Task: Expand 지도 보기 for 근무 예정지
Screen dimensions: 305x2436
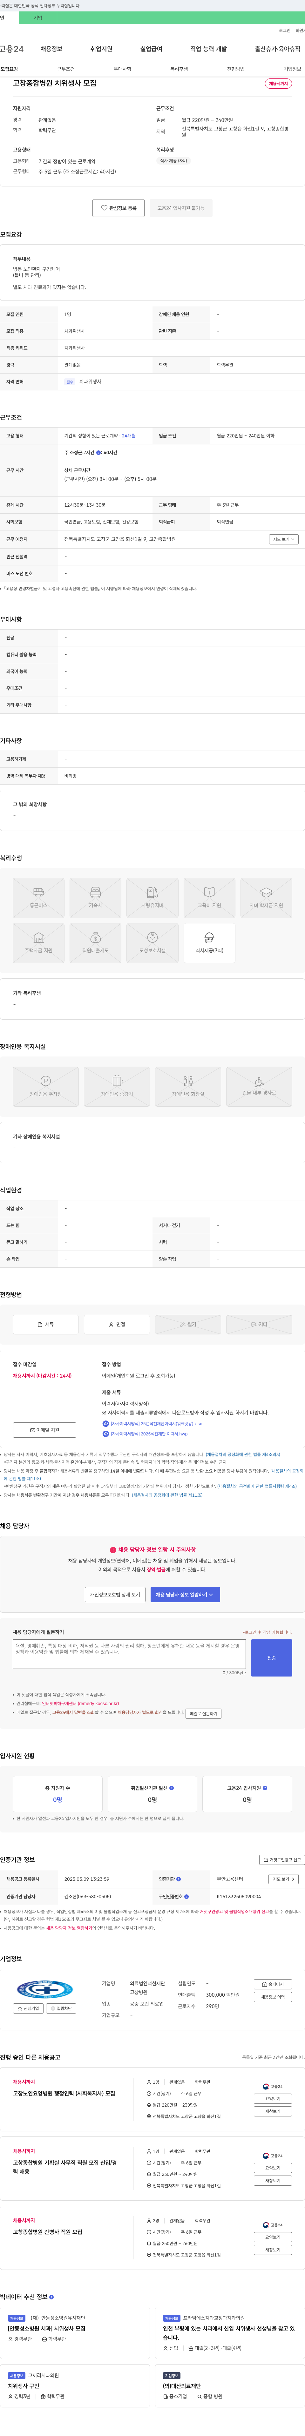Action: click(x=284, y=539)
